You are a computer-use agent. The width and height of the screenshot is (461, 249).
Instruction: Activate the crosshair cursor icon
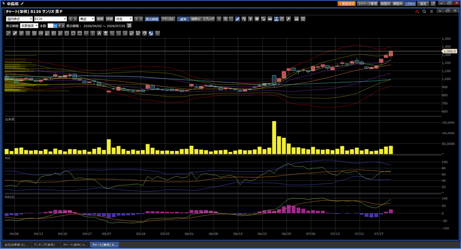tap(219, 19)
